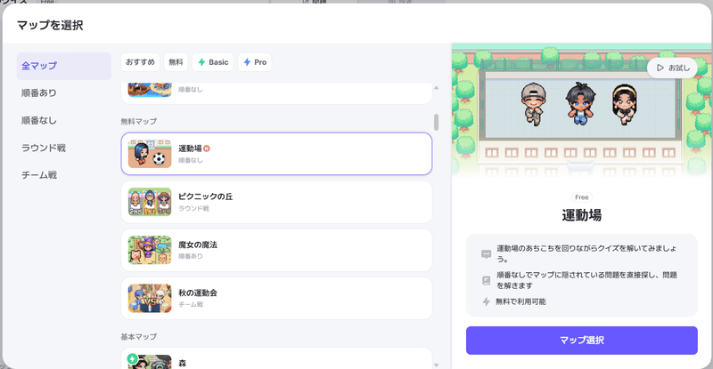713x369 pixels.
Task: Filter maps by 無料
Action: (x=176, y=62)
